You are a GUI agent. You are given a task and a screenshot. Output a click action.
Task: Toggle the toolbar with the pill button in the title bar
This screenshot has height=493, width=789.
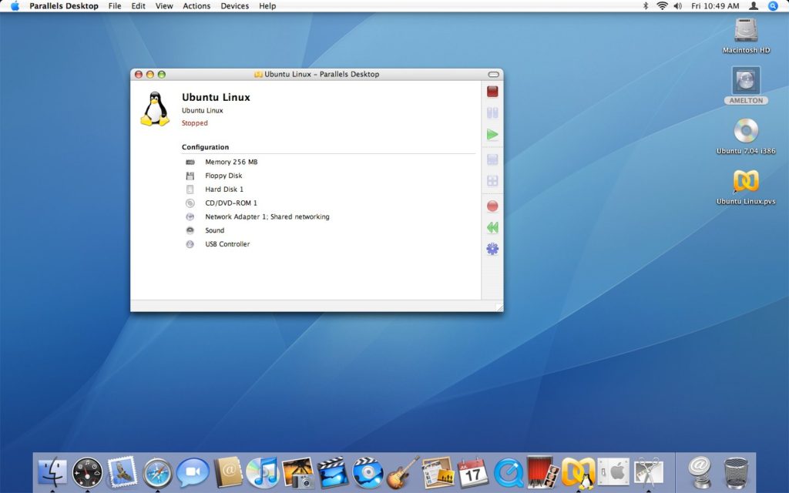coord(494,75)
